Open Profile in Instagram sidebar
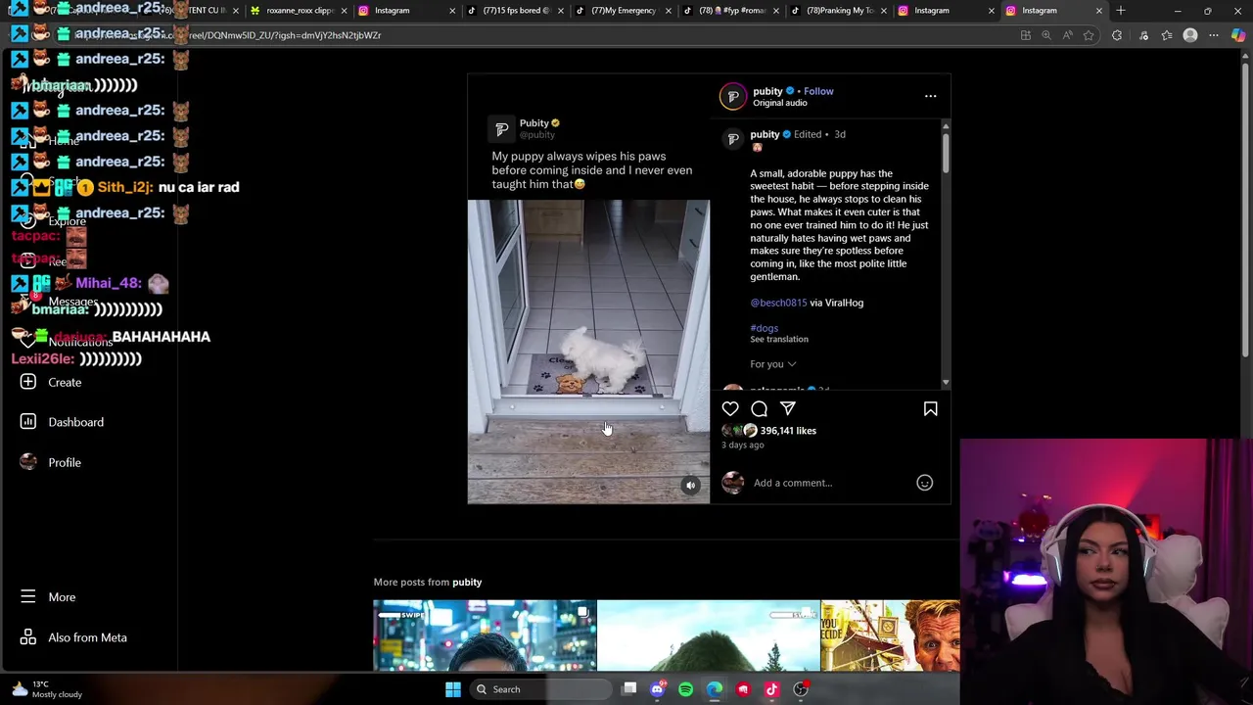The image size is (1253, 705). tap(65, 462)
